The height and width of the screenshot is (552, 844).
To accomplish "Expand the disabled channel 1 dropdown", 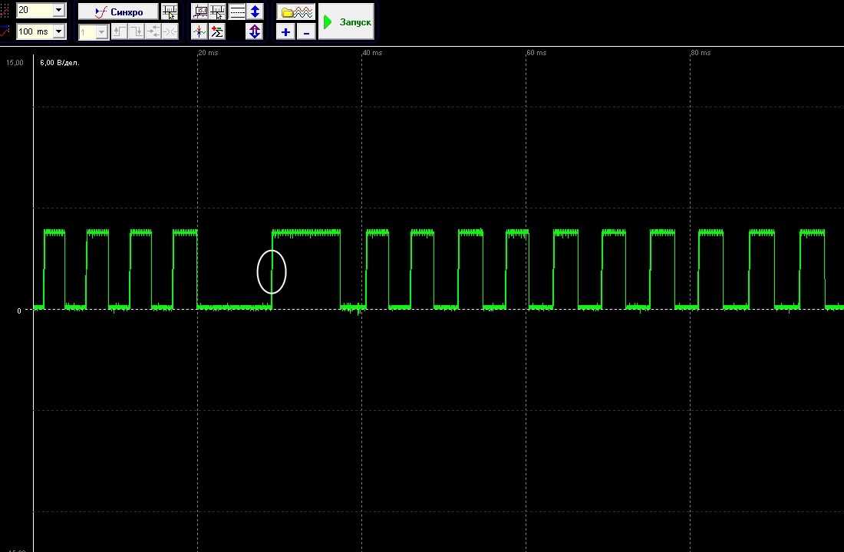I will 101,32.
